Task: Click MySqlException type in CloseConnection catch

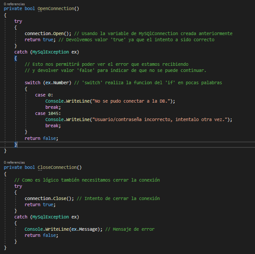Action: tap(51, 217)
